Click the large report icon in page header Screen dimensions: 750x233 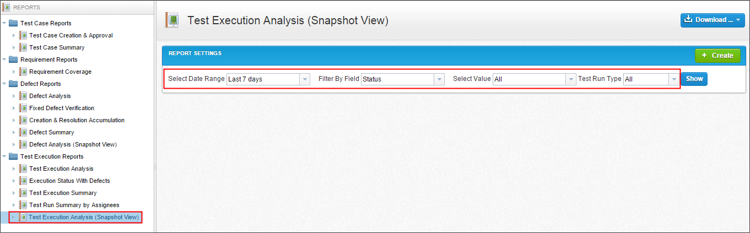tap(172, 20)
